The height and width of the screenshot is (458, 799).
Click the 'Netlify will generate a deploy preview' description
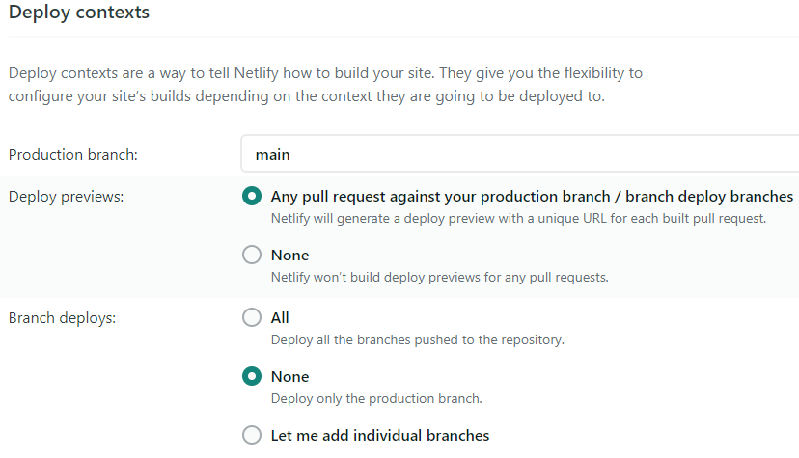[x=518, y=218]
